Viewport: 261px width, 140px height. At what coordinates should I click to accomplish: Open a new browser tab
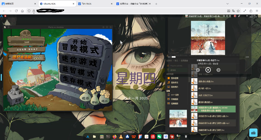pyautogui.click(x=156, y=4)
